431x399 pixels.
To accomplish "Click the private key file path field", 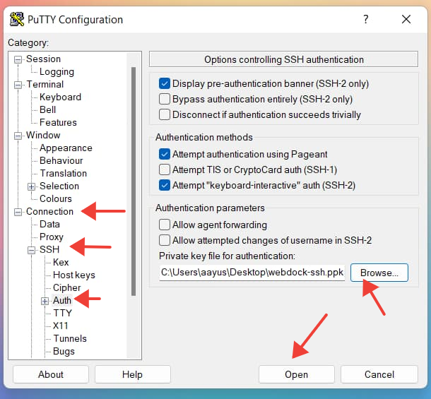I will tap(252, 272).
